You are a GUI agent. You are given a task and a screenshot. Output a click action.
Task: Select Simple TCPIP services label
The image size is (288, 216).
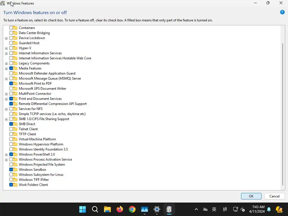(52, 114)
